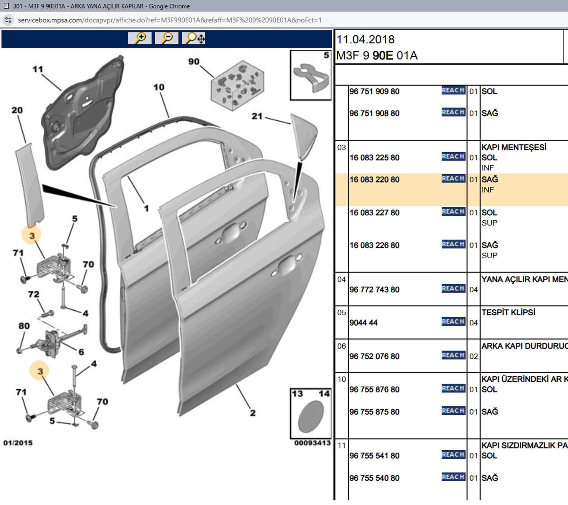Click the upper highlighted callout 3 in diagram
Image resolution: width=568 pixels, height=505 pixels.
click(x=32, y=235)
